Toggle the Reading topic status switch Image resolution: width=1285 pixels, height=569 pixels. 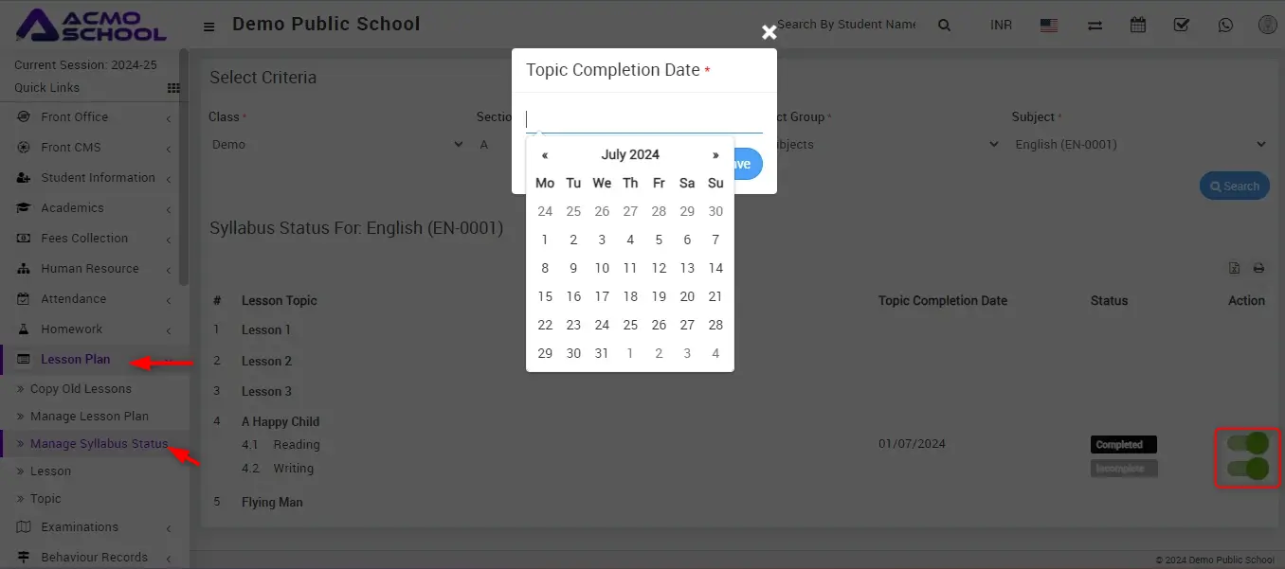coord(1248,444)
